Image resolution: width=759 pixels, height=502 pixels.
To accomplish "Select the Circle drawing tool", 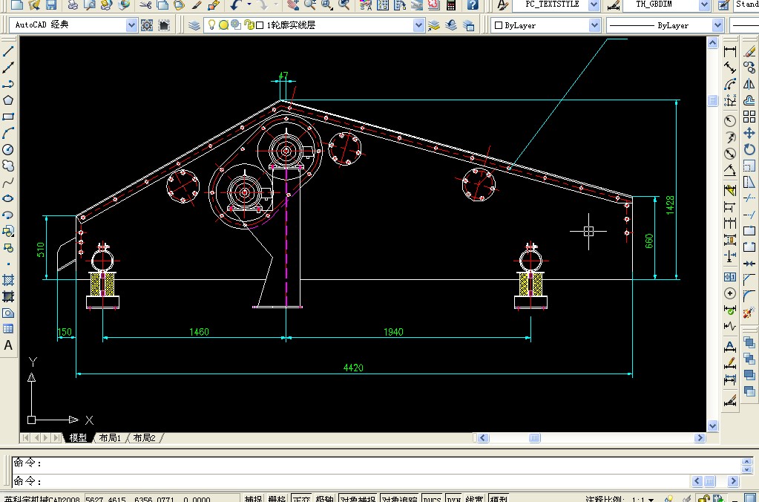I will [x=8, y=149].
